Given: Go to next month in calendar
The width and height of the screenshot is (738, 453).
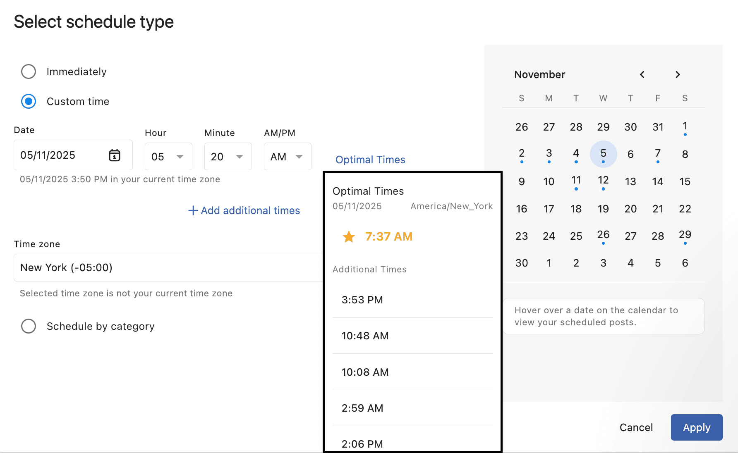Looking at the screenshot, I should point(678,74).
